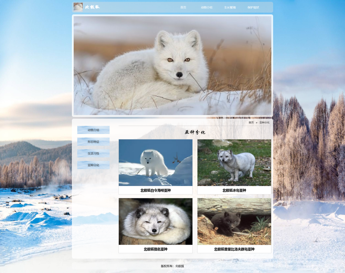Go to 动物介绍 in the top navigation bar
345x273 pixels.
[x=206, y=7]
